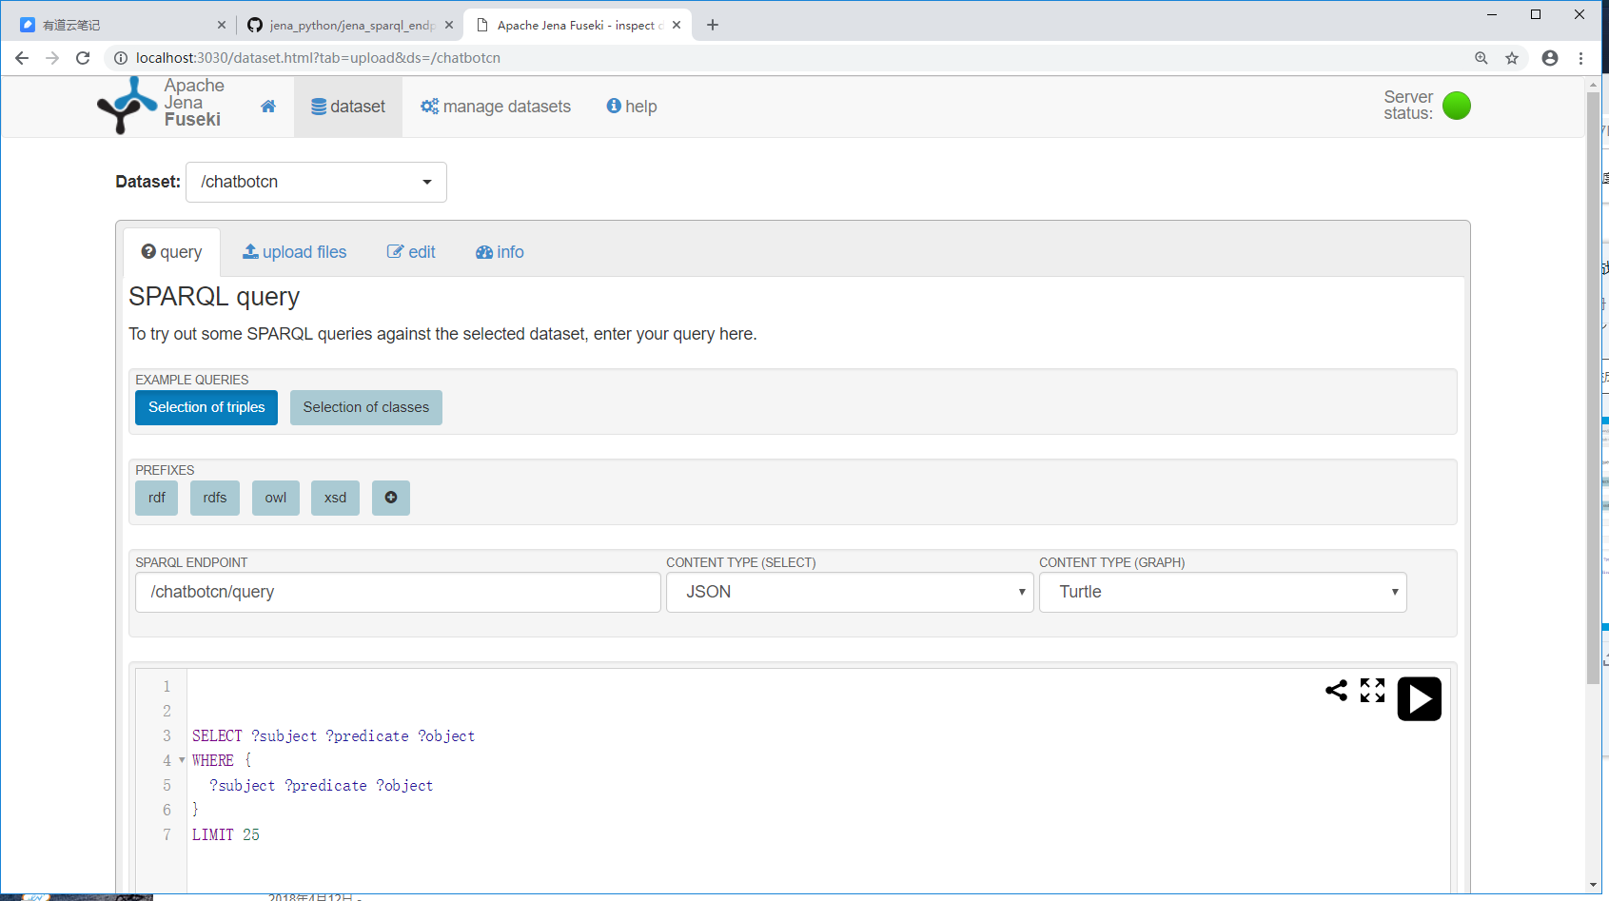Image resolution: width=1609 pixels, height=901 pixels.
Task: Close the jena_python GitHub tab
Action: point(449,25)
